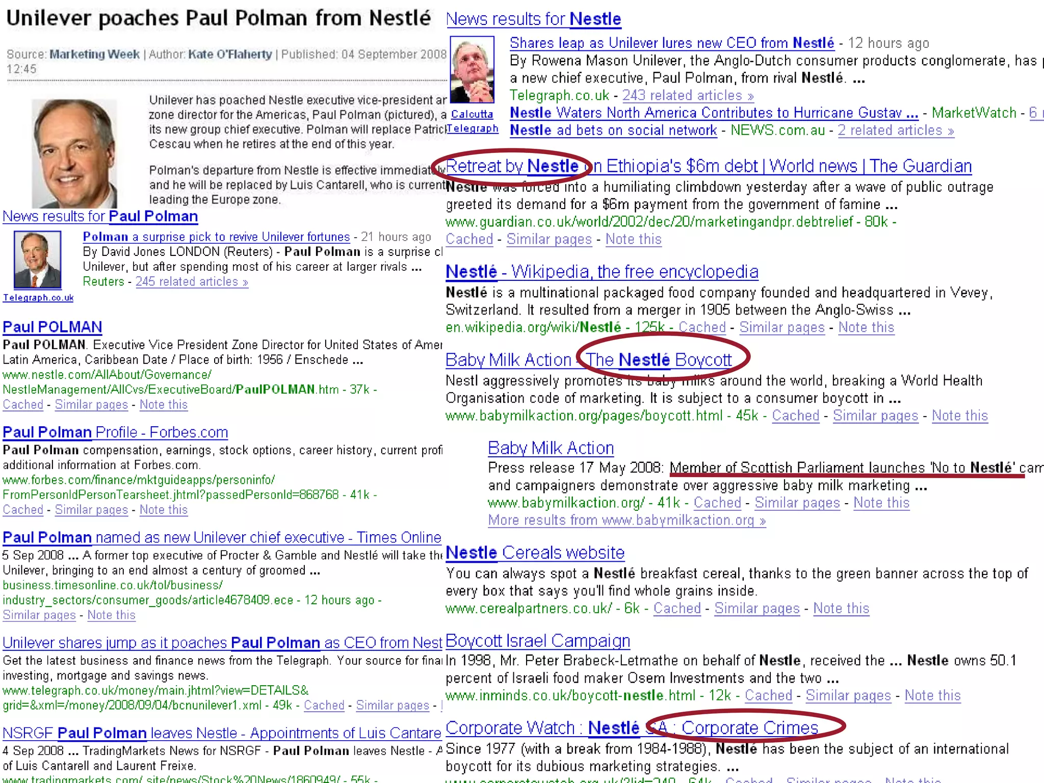The width and height of the screenshot is (1044, 783).
Task: Click the Nestle news thumbnail photo
Action: (x=472, y=69)
